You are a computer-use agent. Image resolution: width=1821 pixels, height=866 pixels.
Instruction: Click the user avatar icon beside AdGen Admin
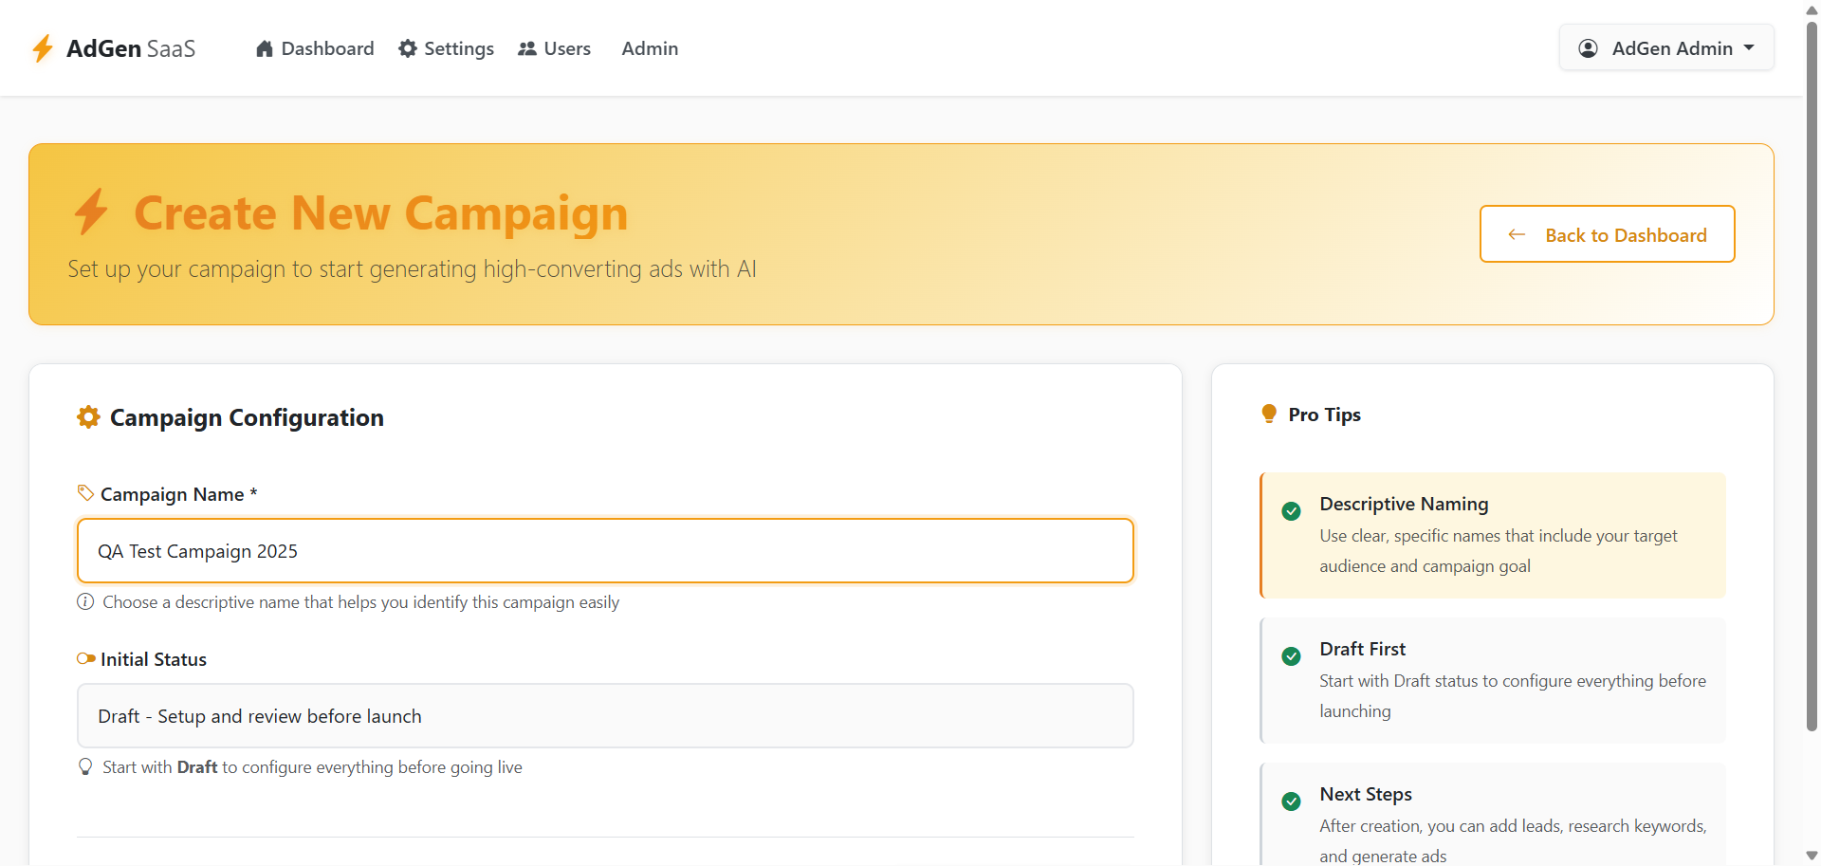coord(1589,48)
